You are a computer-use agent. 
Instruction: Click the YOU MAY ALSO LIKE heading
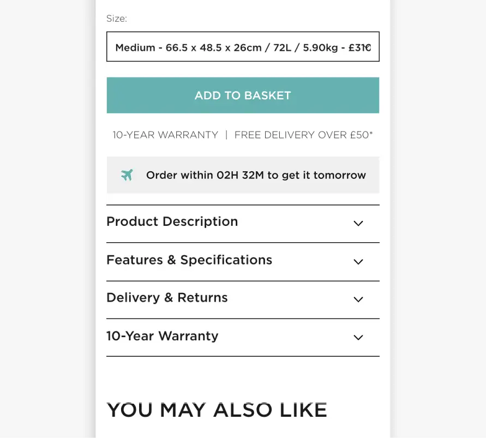217,410
